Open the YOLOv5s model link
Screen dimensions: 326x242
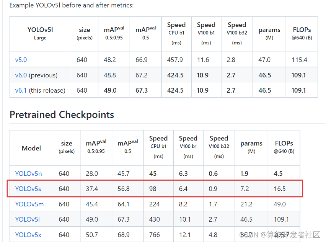(28, 189)
